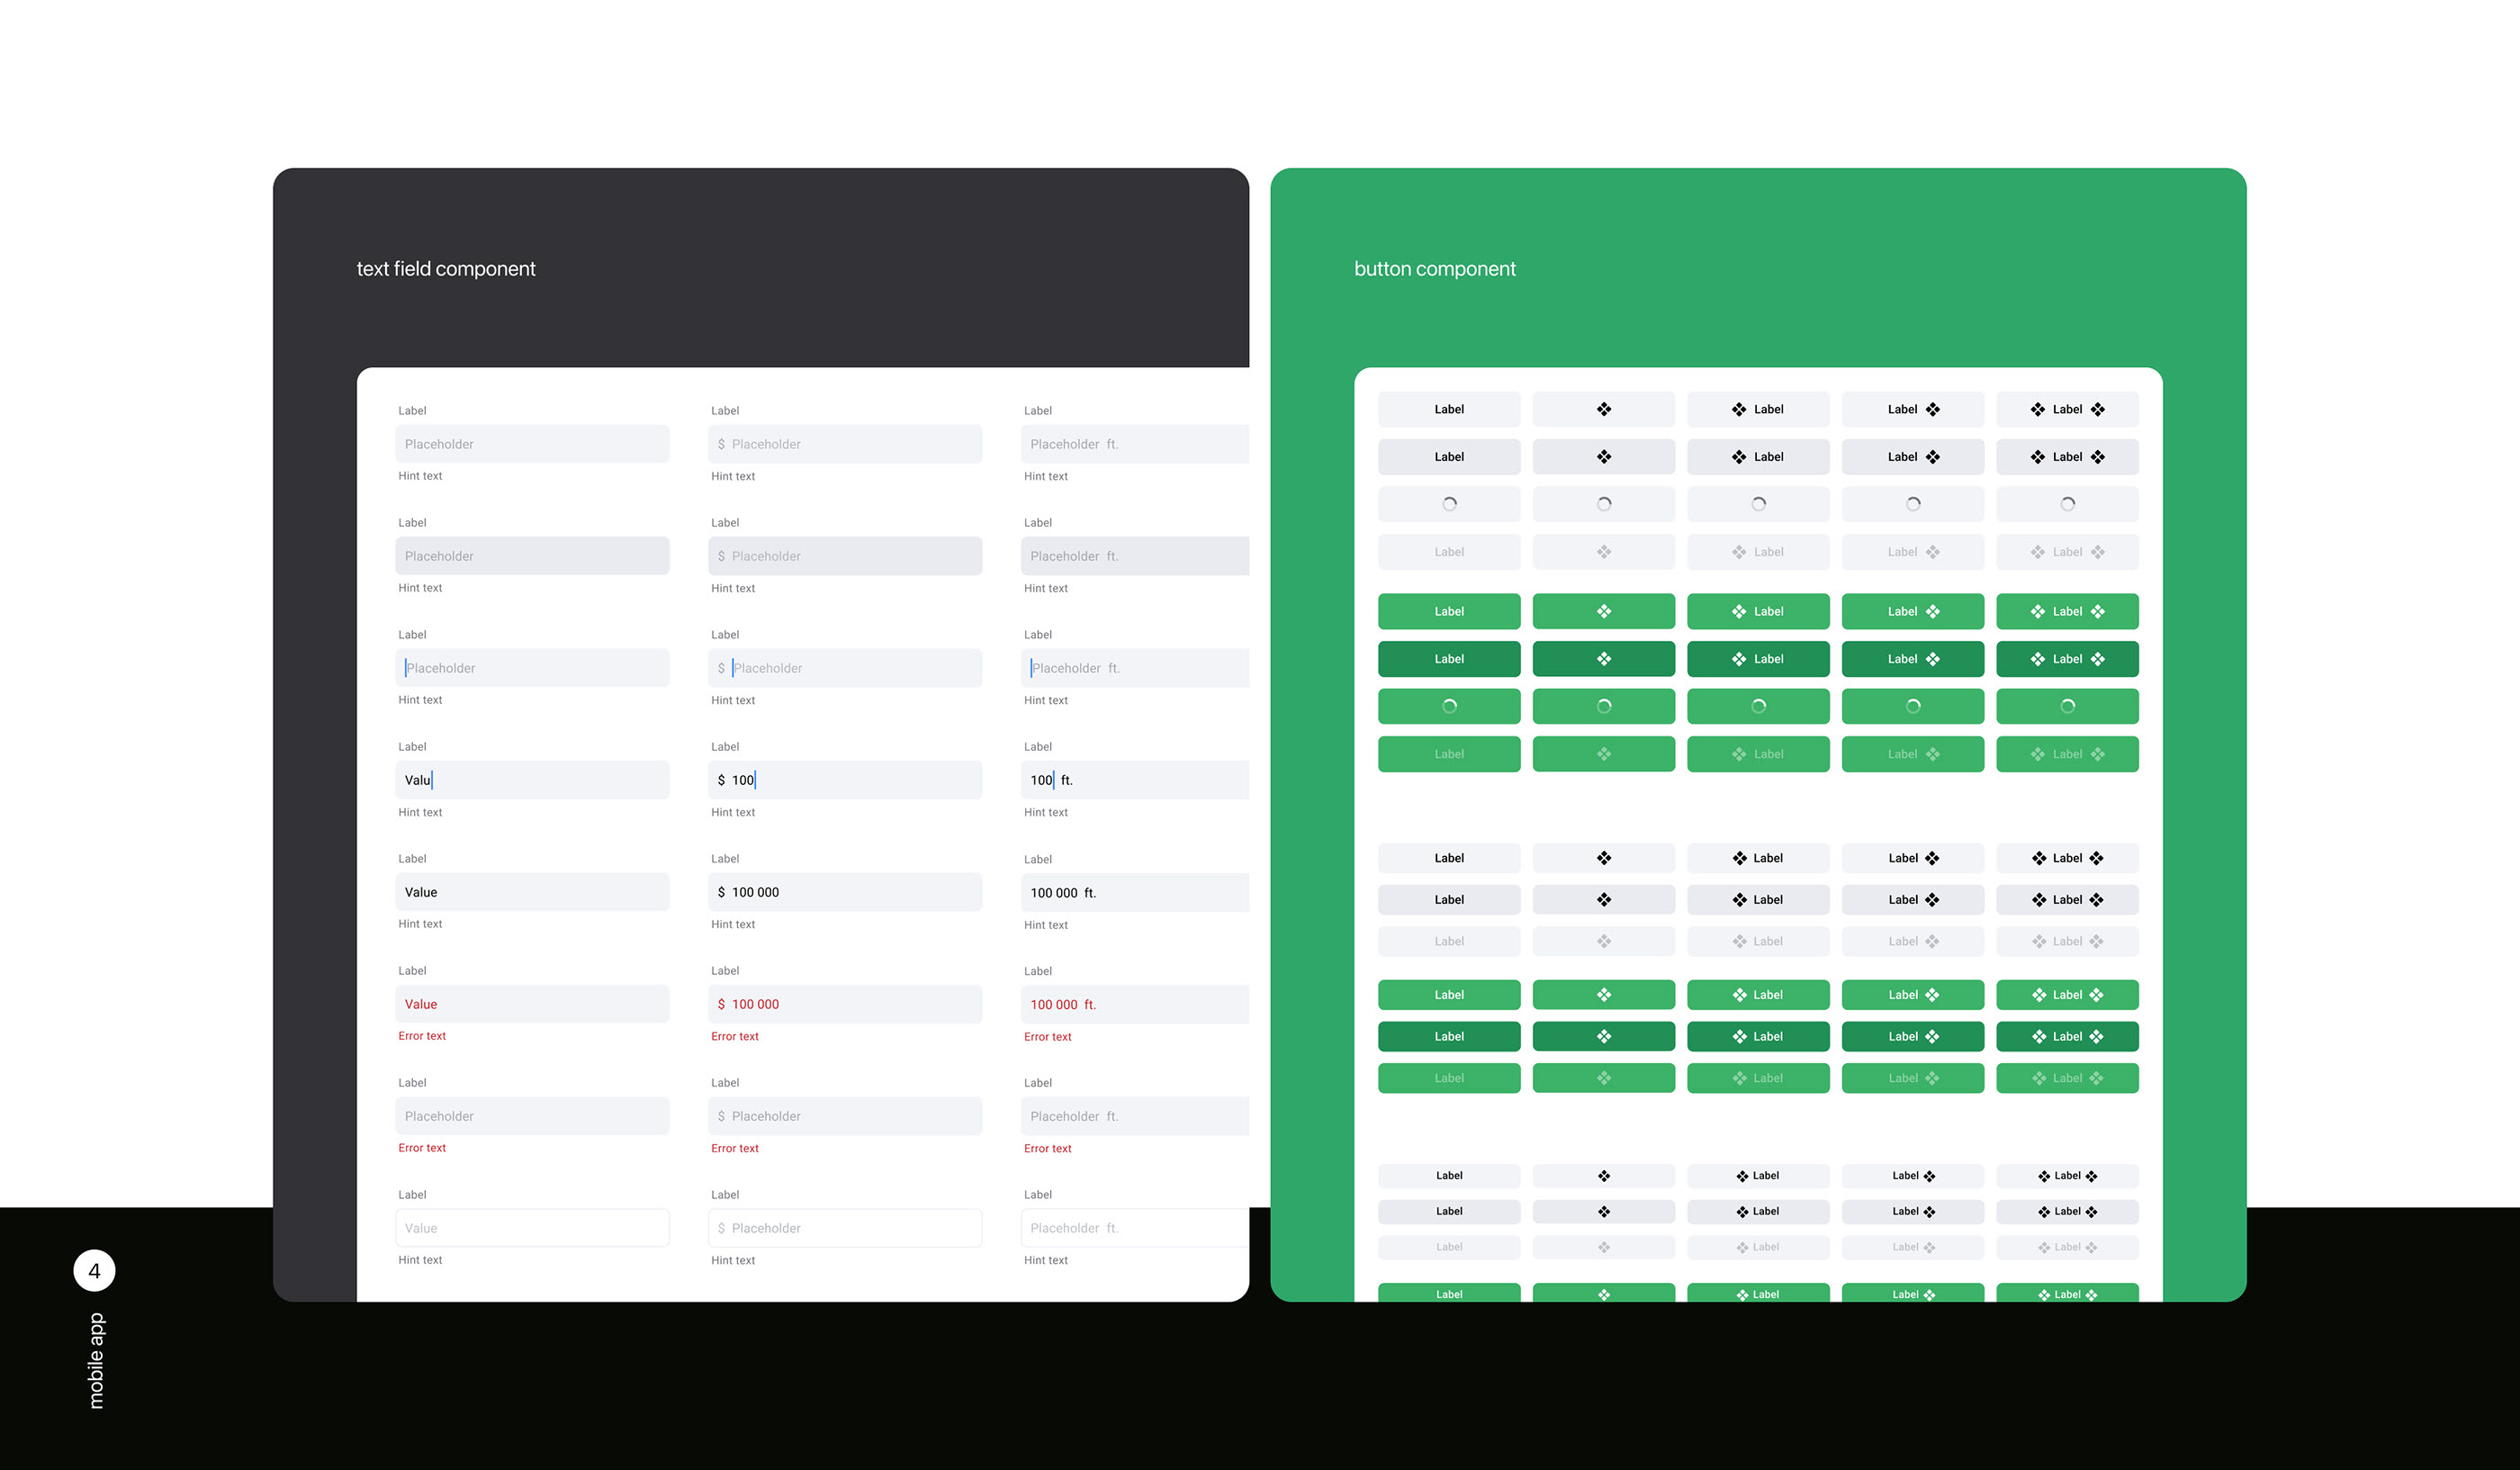Click the topmost plain gray 'Label' button
Image resolution: width=2520 pixels, height=1470 pixels.
(x=1448, y=409)
